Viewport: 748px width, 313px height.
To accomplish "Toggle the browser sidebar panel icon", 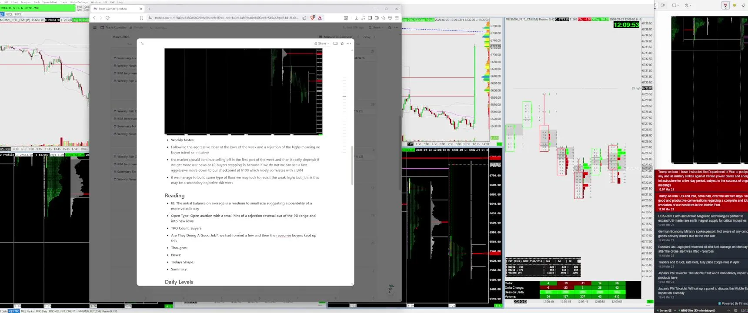I will [370, 18].
